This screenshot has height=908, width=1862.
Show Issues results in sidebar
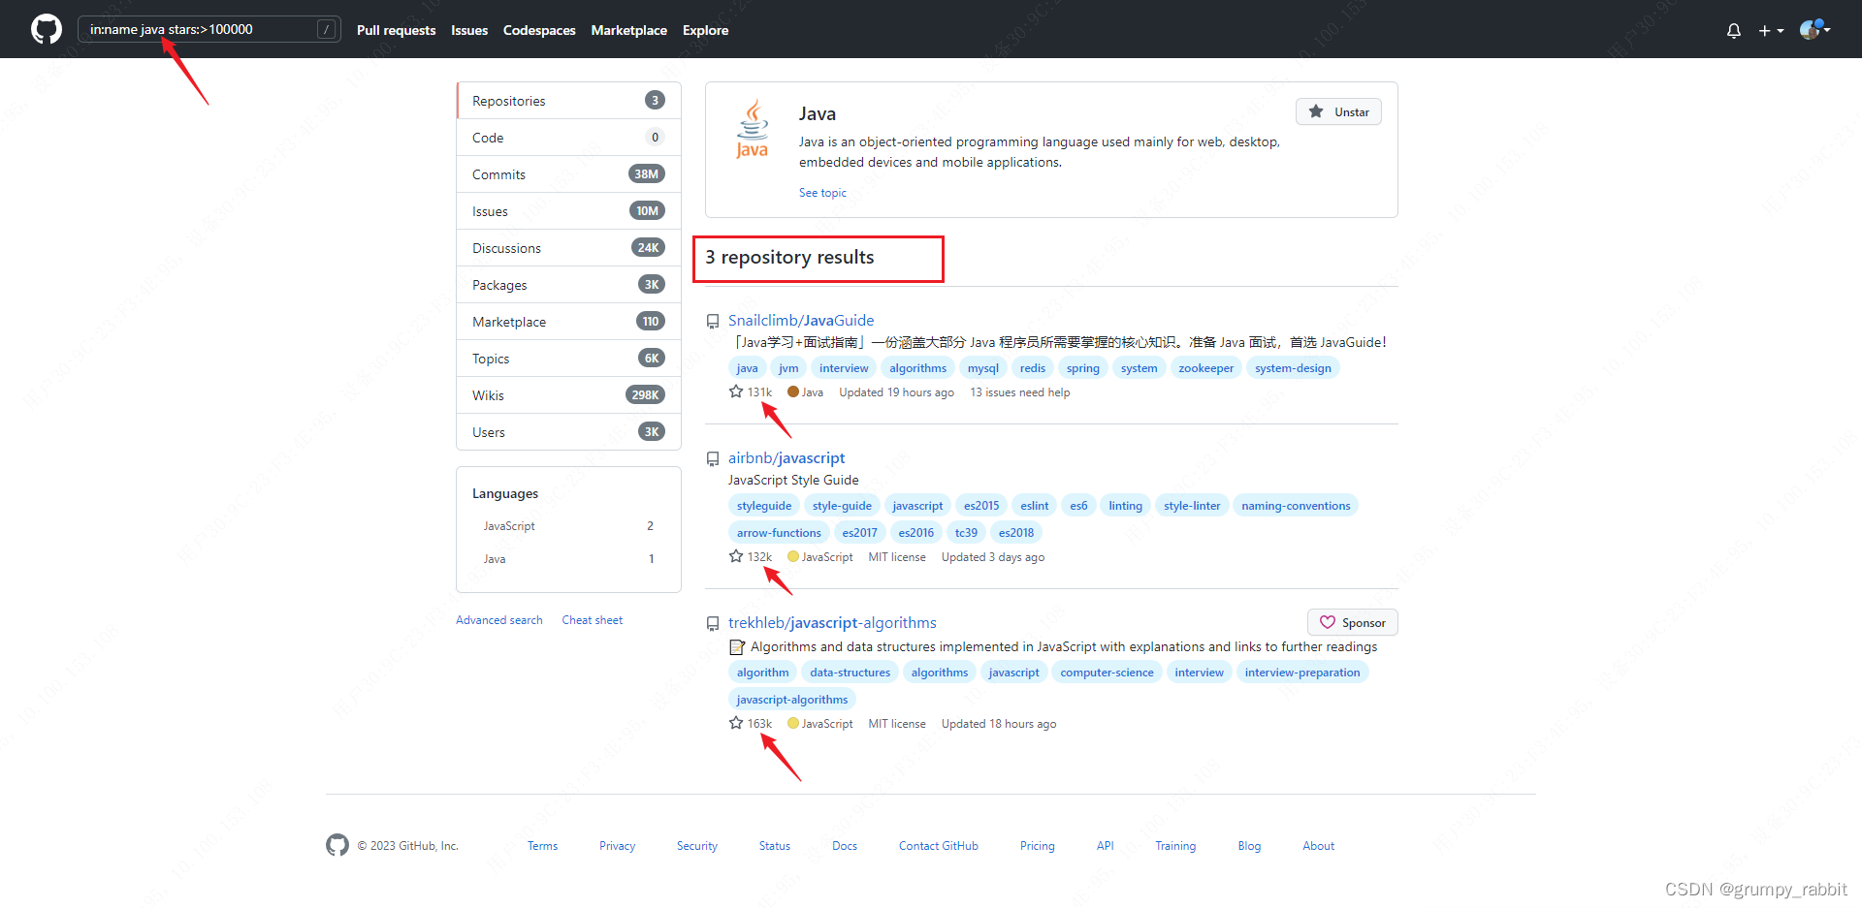pyautogui.click(x=568, y=211)
